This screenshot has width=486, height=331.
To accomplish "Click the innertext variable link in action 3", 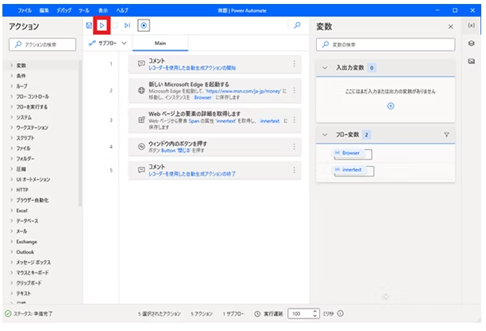I will (x=270, y=121).
